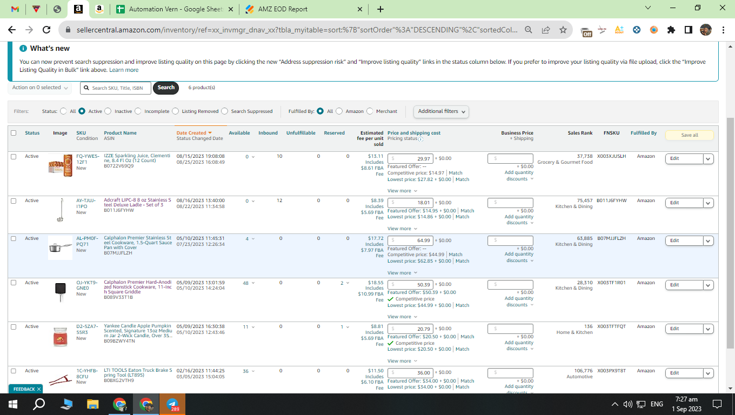Toggle the Chrome side panel

[x=688, y=30]
